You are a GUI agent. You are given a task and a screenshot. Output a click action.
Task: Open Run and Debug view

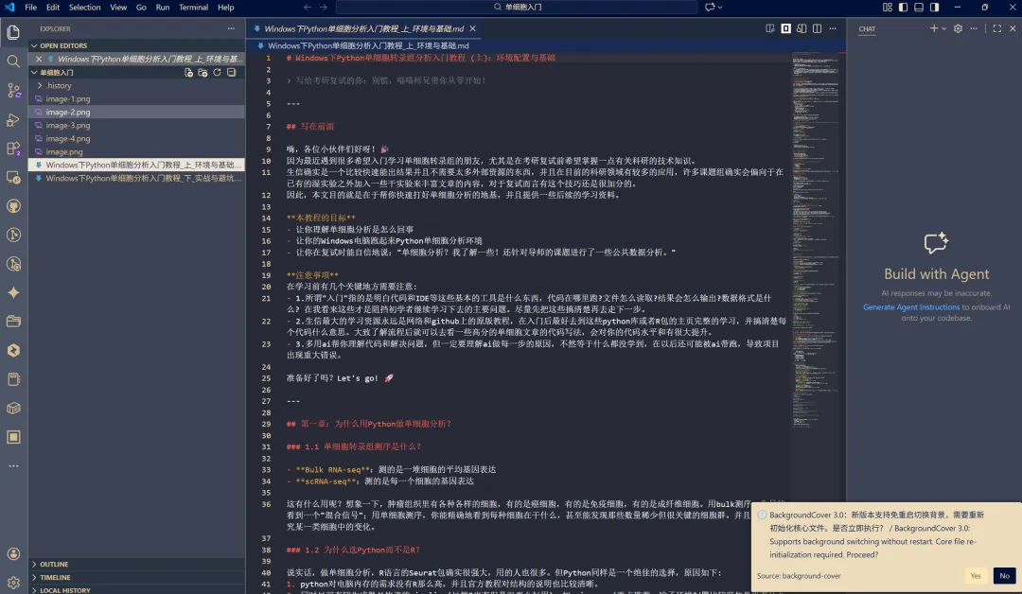coord(13,120)
